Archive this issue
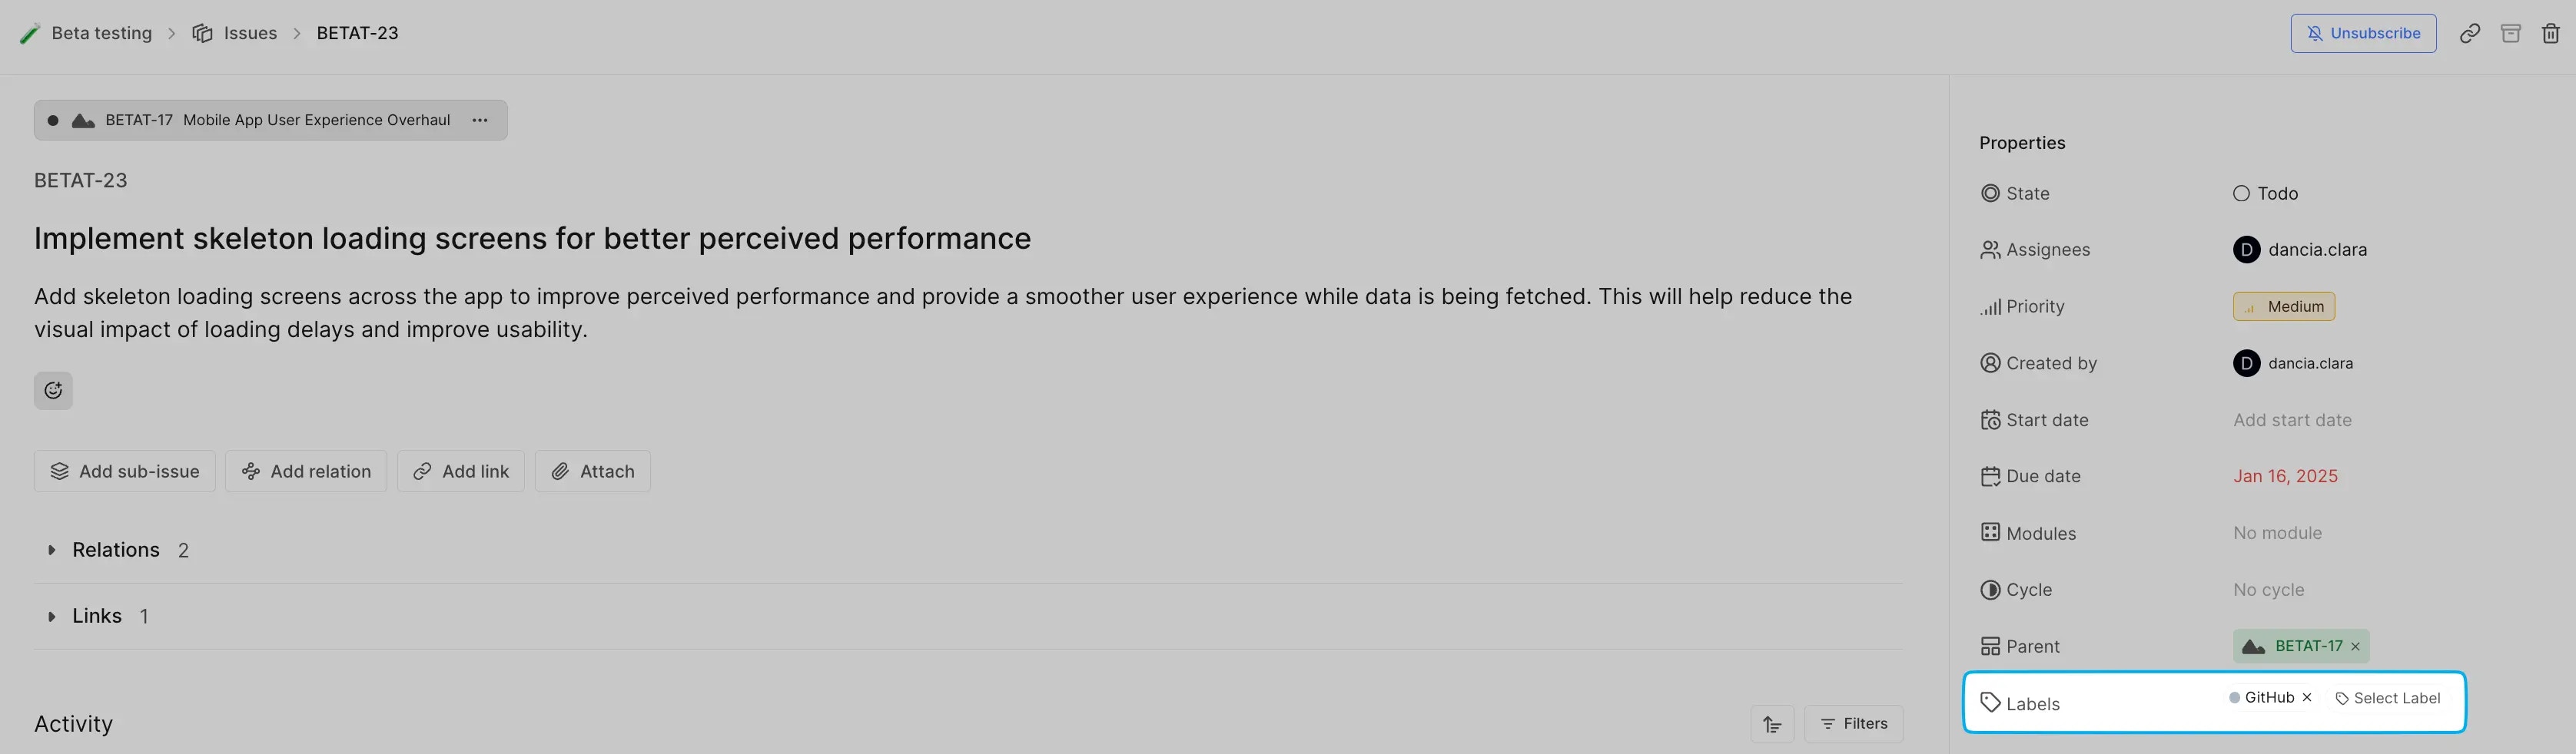The image size is (2576, 754). (x=2511, y=33)
